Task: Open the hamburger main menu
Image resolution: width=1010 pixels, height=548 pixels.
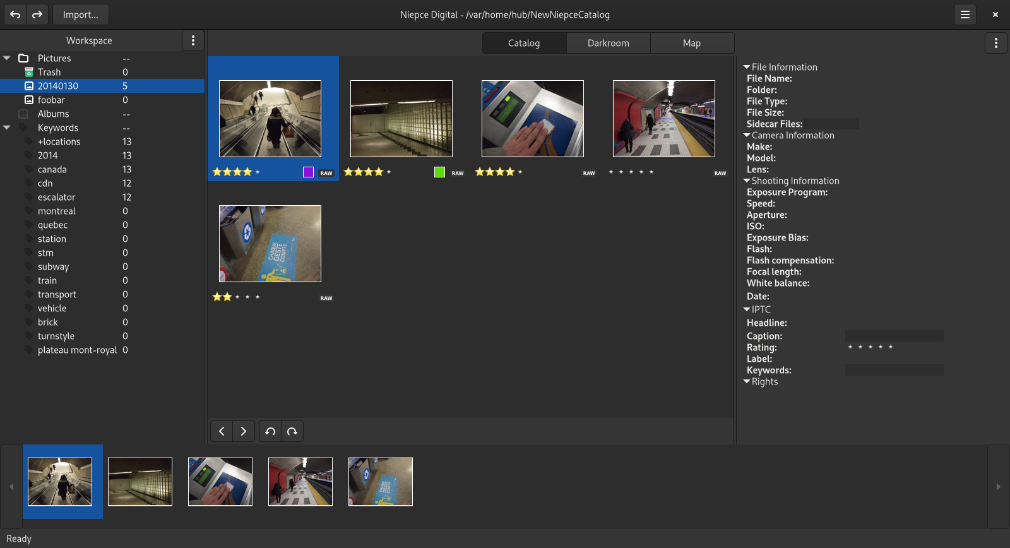Action: tap(965, 15)
